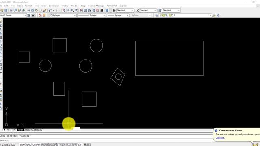Image resolution: width=260 pixels, height=146 pixels.
Task: Click the blue Help question mark icon
Action: click(x=107, y=10)
